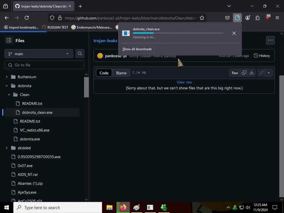Click the page vertical scrollbar thumb

tap(282, 136)
